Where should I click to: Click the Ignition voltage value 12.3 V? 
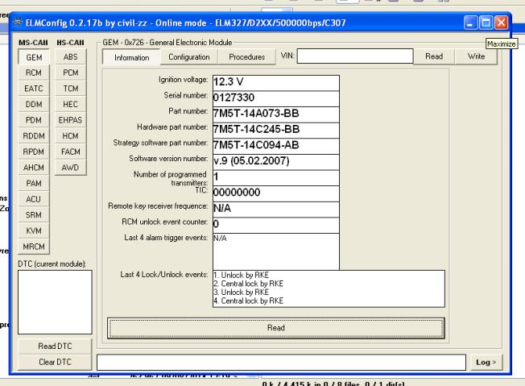click(x=276, y=82)
